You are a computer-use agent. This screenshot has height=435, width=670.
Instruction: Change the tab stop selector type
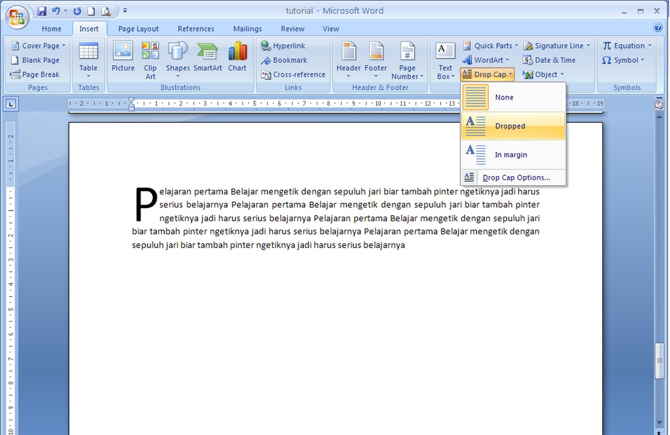point(10,104)
